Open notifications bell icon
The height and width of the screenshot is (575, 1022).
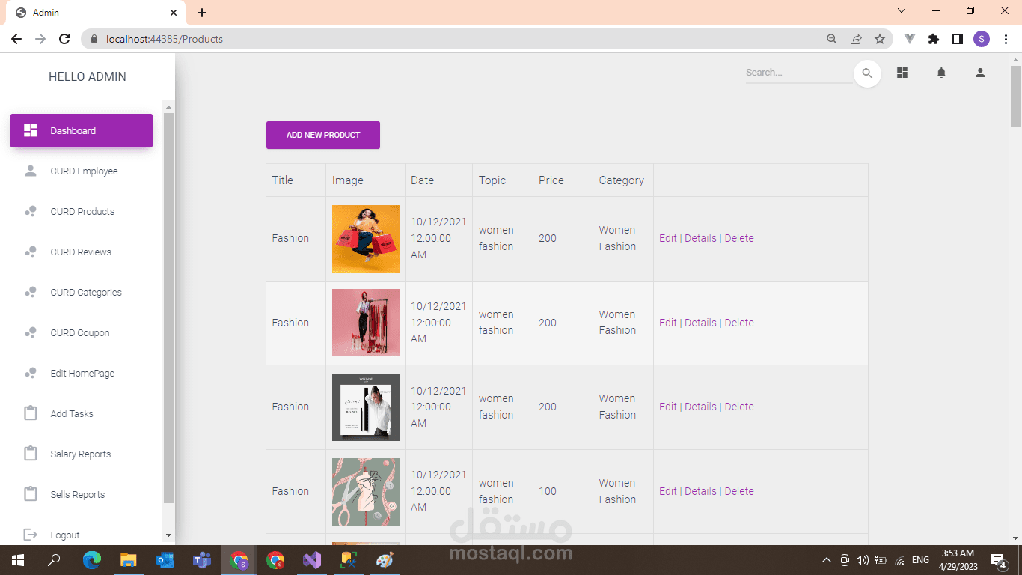[941, 73]
